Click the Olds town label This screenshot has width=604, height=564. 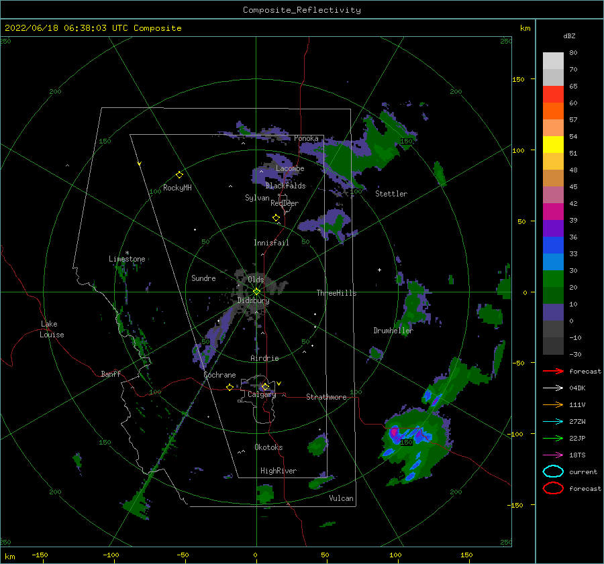tap(256, 280)
